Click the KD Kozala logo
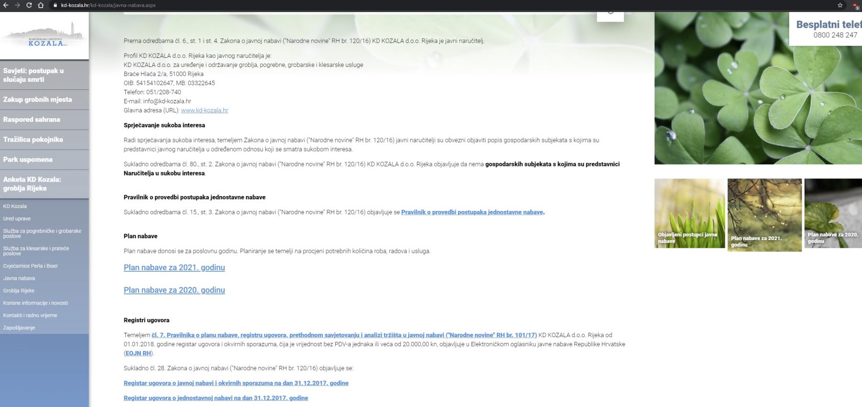 [x=45, y=35]
